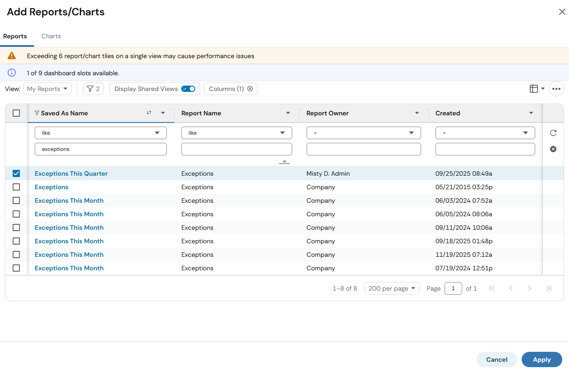The height and width of the screenshot is (373, 569).
Task: Check the box for the row created 06/03/2024
Action: tap(16, 200)
